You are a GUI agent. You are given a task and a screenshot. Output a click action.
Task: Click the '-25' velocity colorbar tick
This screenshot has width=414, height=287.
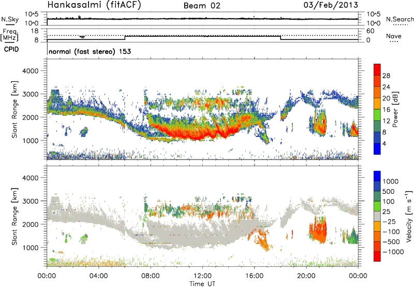tap(389, 221)
